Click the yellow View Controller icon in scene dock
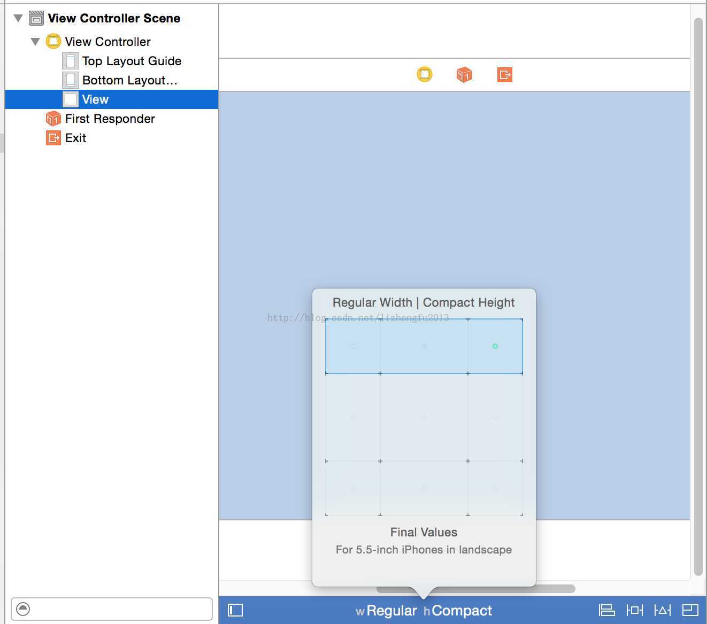The image size is (707, 624). point(425,74)
